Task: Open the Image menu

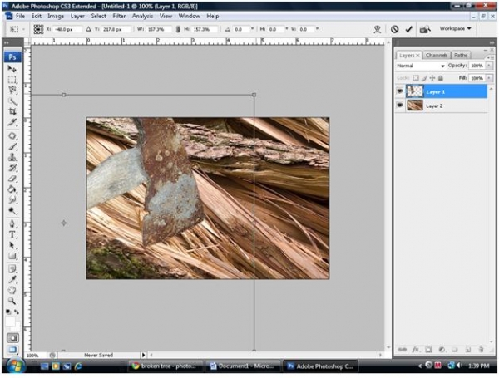Action: pos(56,16)
